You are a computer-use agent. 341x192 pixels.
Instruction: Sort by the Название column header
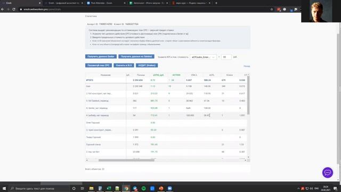pos(105,75)
